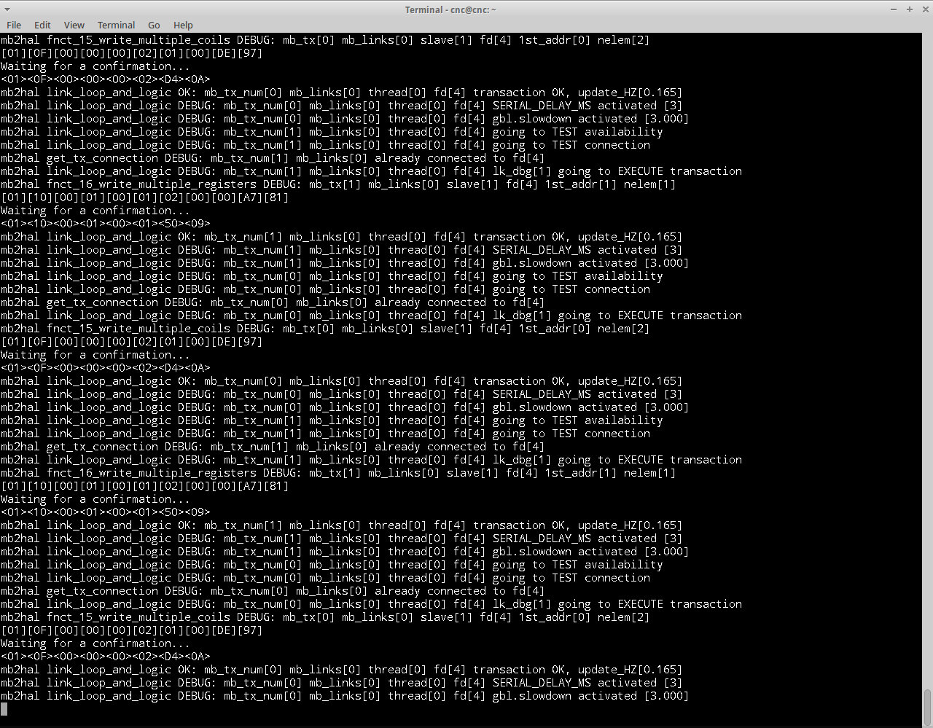Click the final 'gbl.slowdown activated [3.000]' line above the cursor
933x728 pixels.
(345, 696)
